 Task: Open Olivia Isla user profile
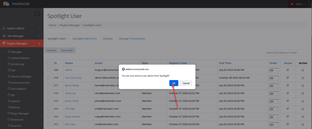(70, 93)
